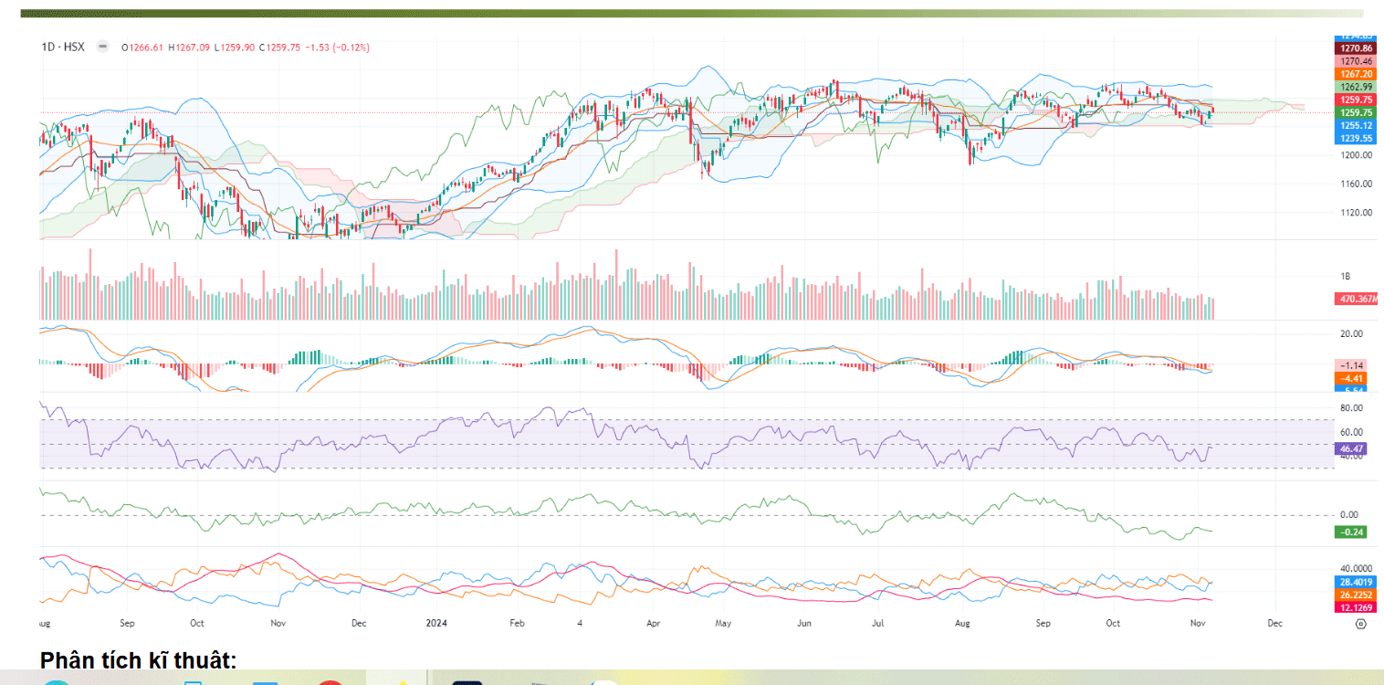Click the pink 12.1269 value label

tap(1356, 606)
